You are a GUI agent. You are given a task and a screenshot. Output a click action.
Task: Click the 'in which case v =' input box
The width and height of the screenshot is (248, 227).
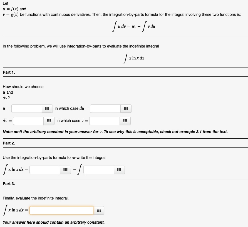(105, 121)
